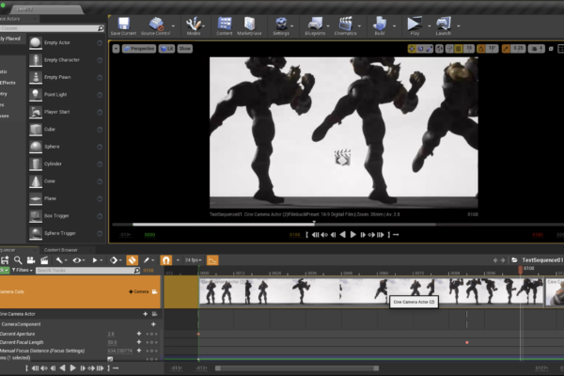Toggle Sequencer snapping magnet

click(x=165, y=260)
